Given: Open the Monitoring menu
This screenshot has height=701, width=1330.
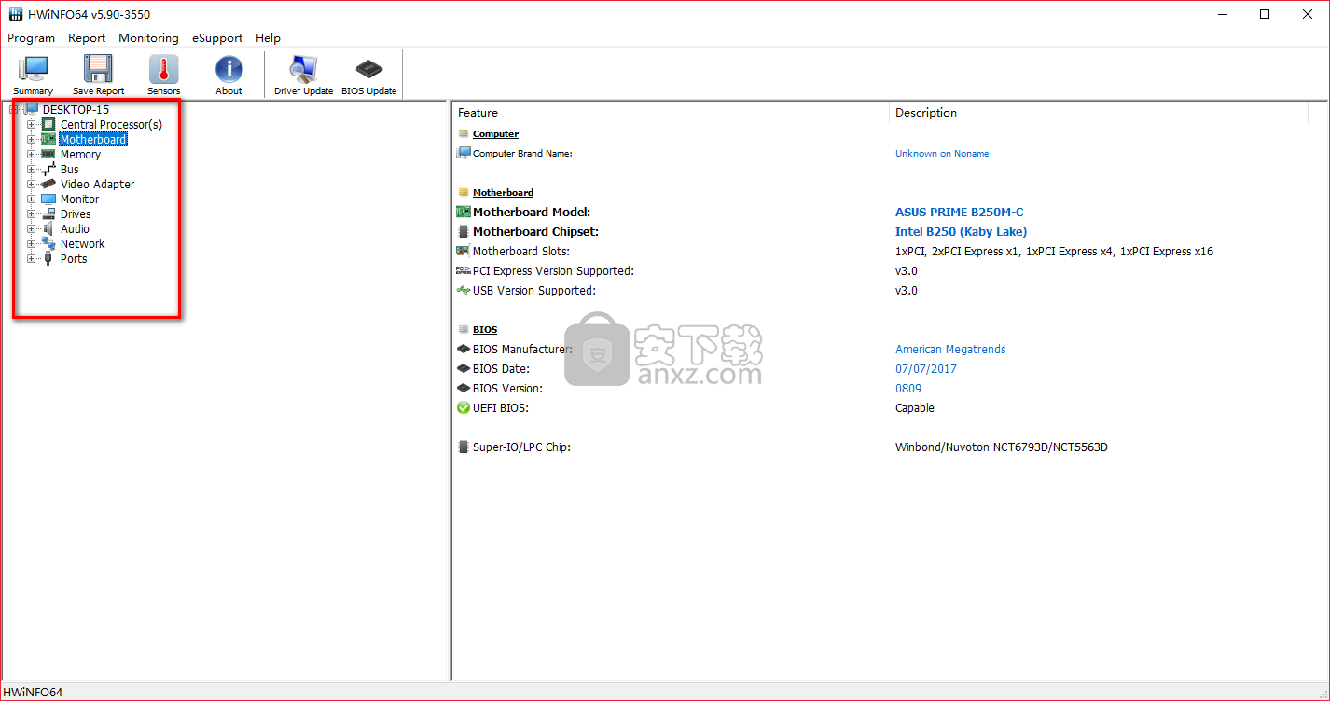Looking at the screenshot, I should [x=148, y=38].
